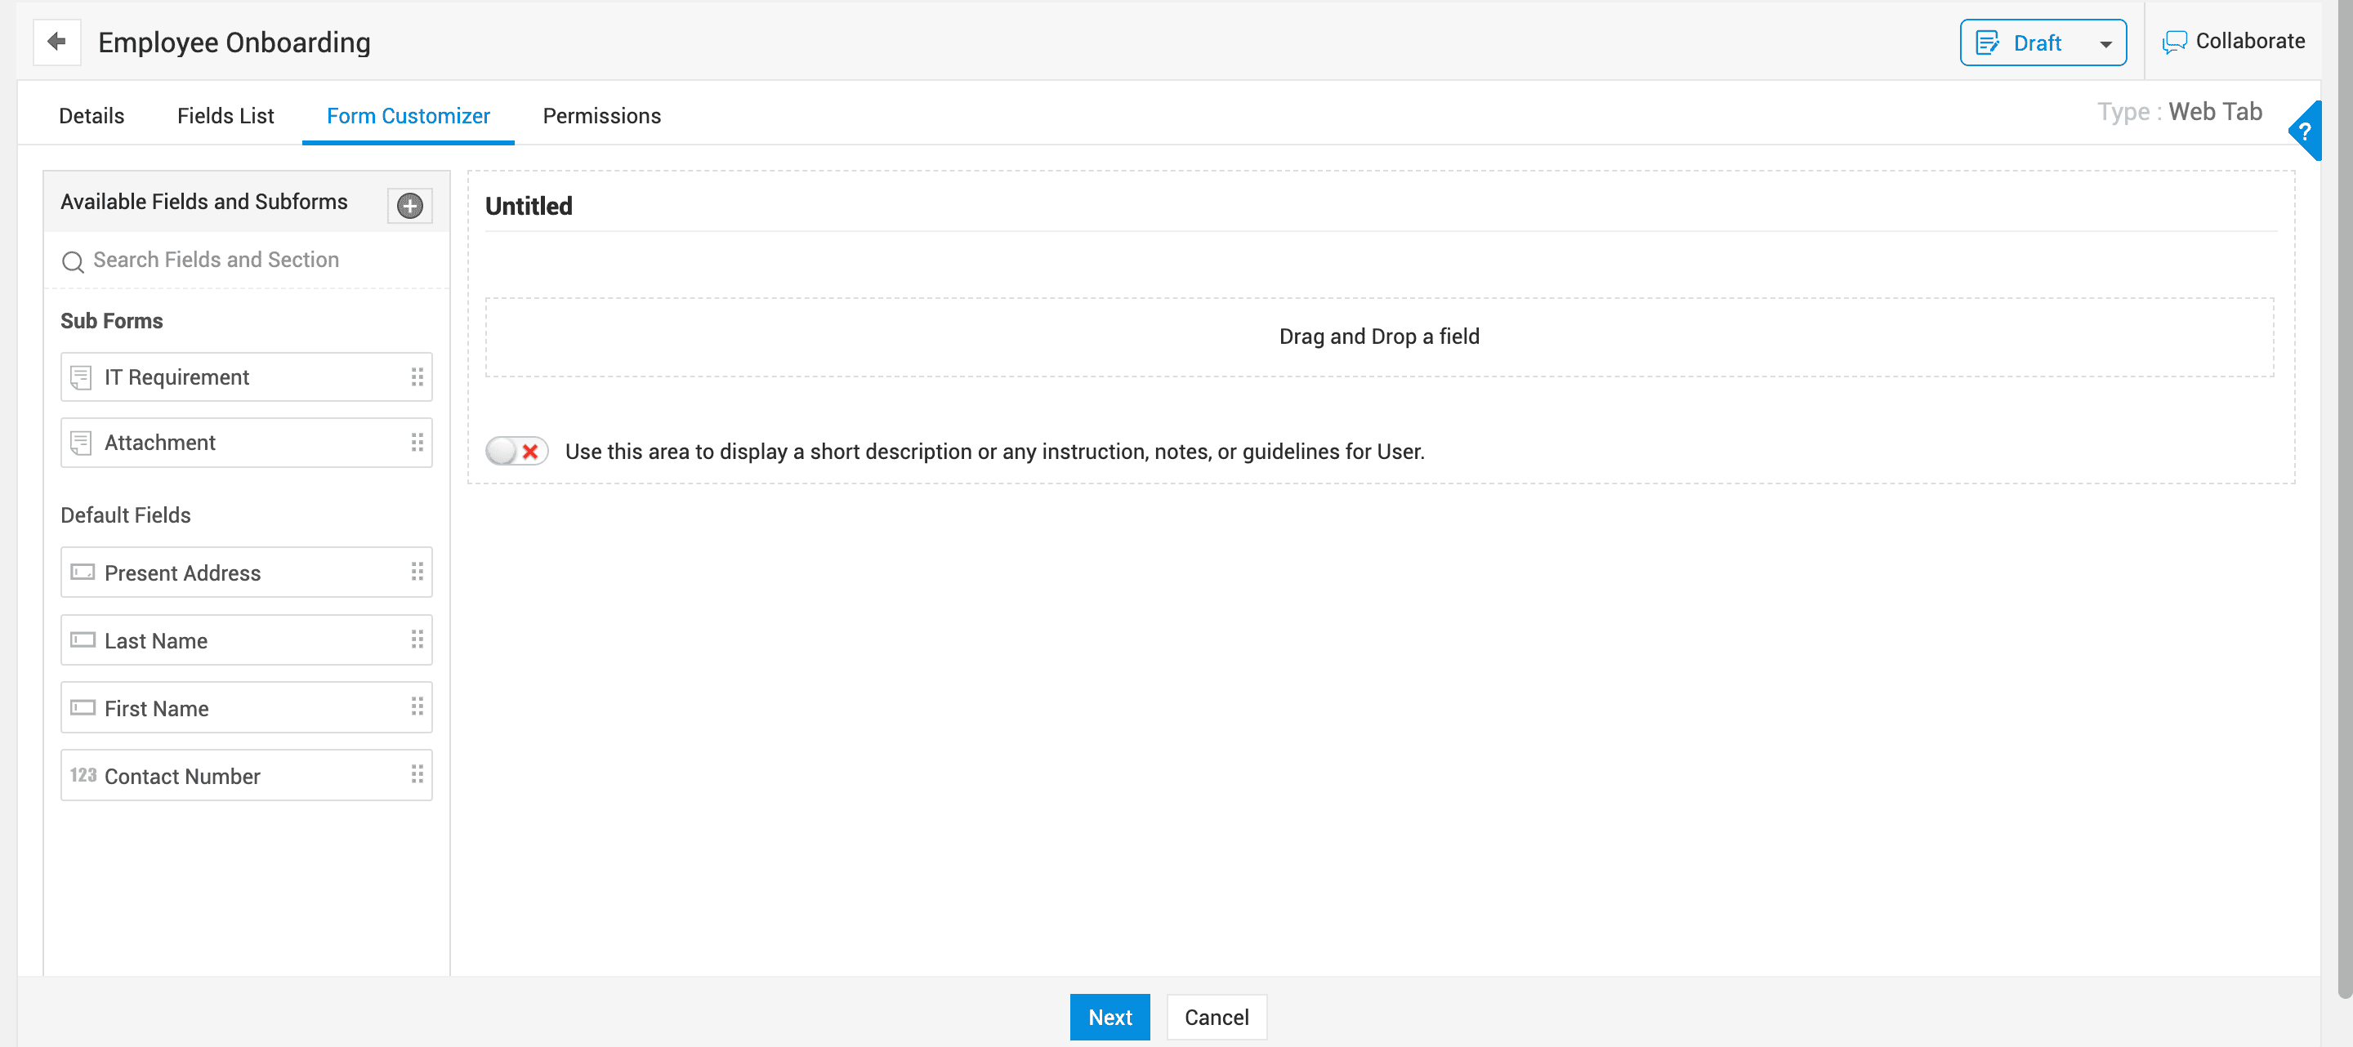Click the Present Address drag handle
The width and height of the screenshot is (2353, 1047).
pos(417,573)
